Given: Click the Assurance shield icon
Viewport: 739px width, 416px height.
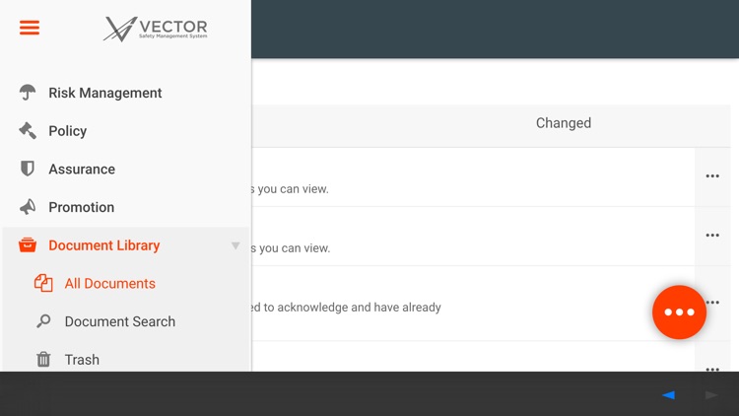Looking at the screenshot, I should pos(28,169).
